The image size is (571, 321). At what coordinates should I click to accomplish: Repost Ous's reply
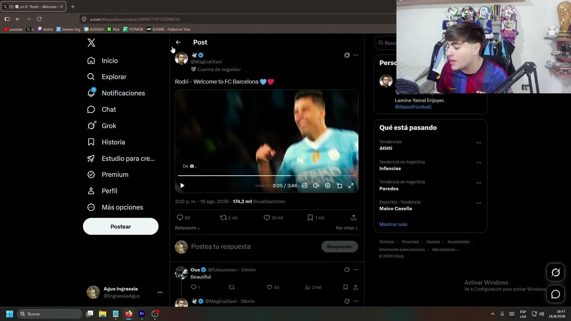tap(232, 288)
